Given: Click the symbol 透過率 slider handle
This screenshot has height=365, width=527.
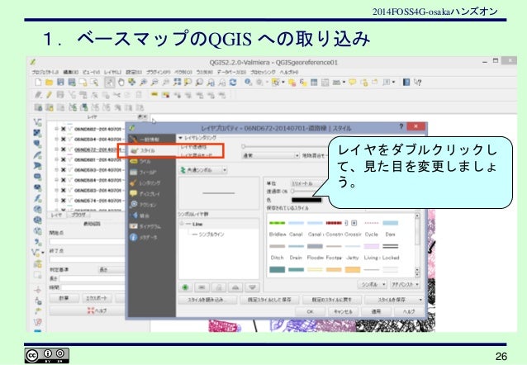Looking at the screenshot, I should point(292,192).
